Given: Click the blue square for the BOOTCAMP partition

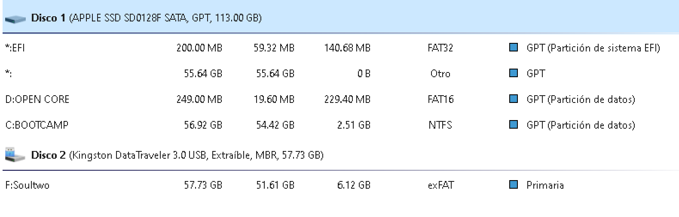Looking at the screenshot, I should 513,124.
